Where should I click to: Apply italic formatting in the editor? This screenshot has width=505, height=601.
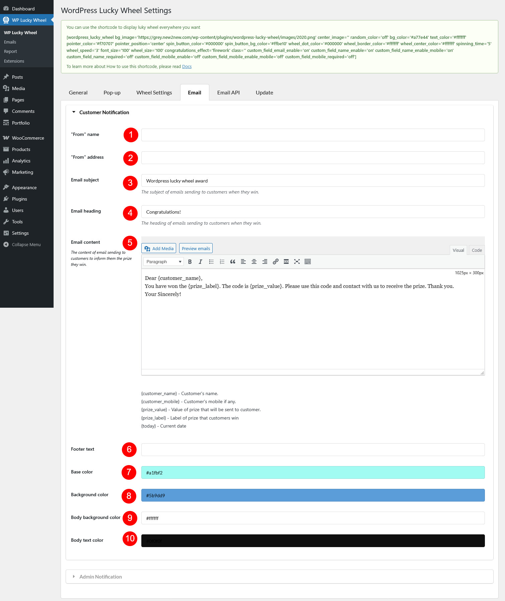[200, 262]
